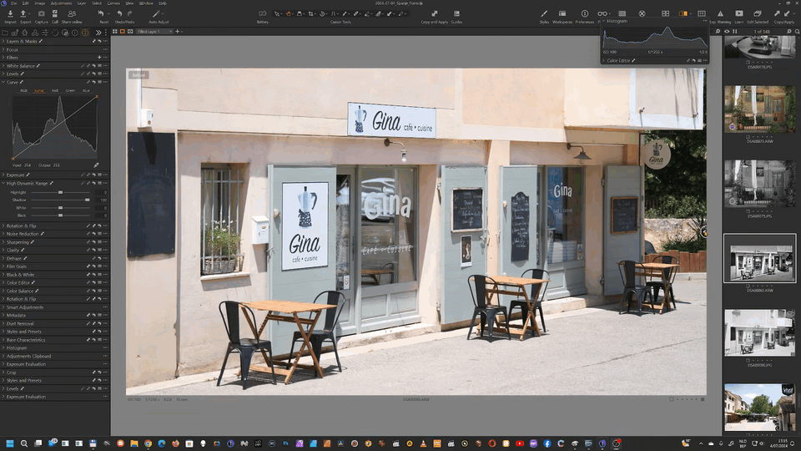
Task: Select the DSA00079.ARW color thumbnail
Action: tap(759, 109)
